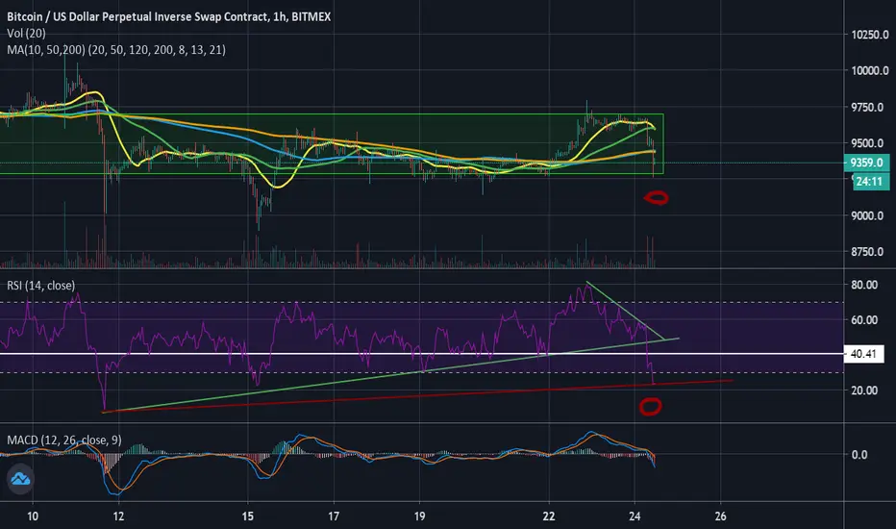Viewport: 896px width, 529px height.
Task: Select the Vol (20) indicator label
Action: point(26,33)
